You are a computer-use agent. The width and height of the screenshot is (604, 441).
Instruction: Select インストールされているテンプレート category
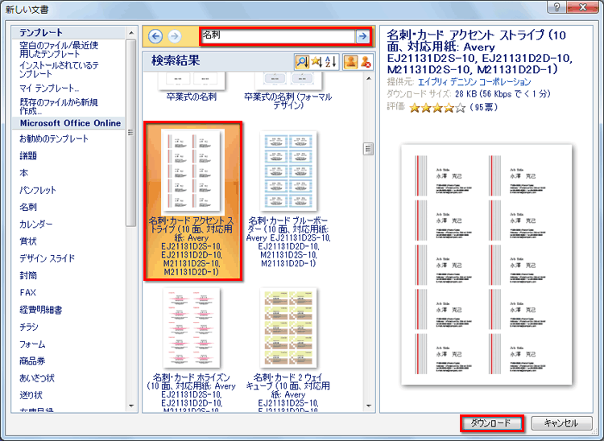pyautogui.click(x=59, y=70)
